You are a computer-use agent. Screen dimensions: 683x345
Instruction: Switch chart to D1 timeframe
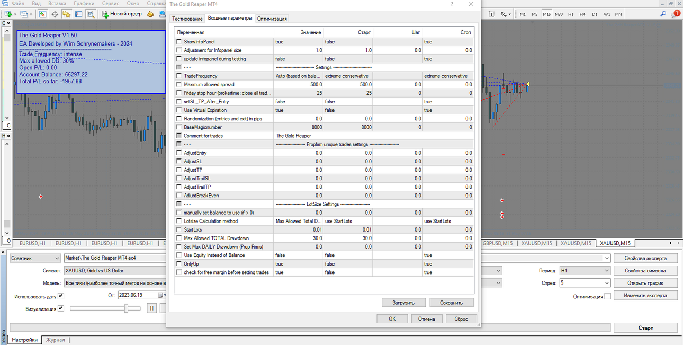coord(595,14)
